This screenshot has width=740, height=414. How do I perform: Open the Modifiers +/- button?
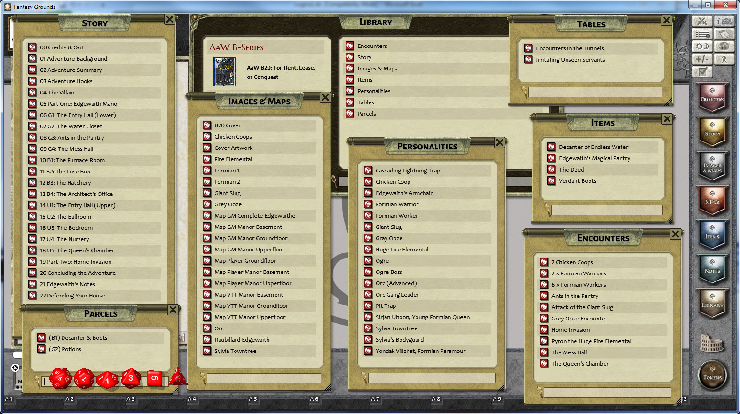pos(702,59)
